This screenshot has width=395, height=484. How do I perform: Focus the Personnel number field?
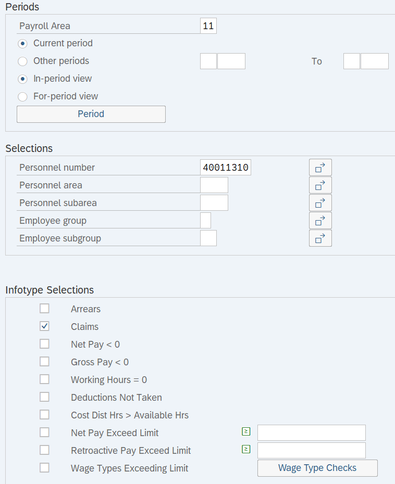coord(225,168)
